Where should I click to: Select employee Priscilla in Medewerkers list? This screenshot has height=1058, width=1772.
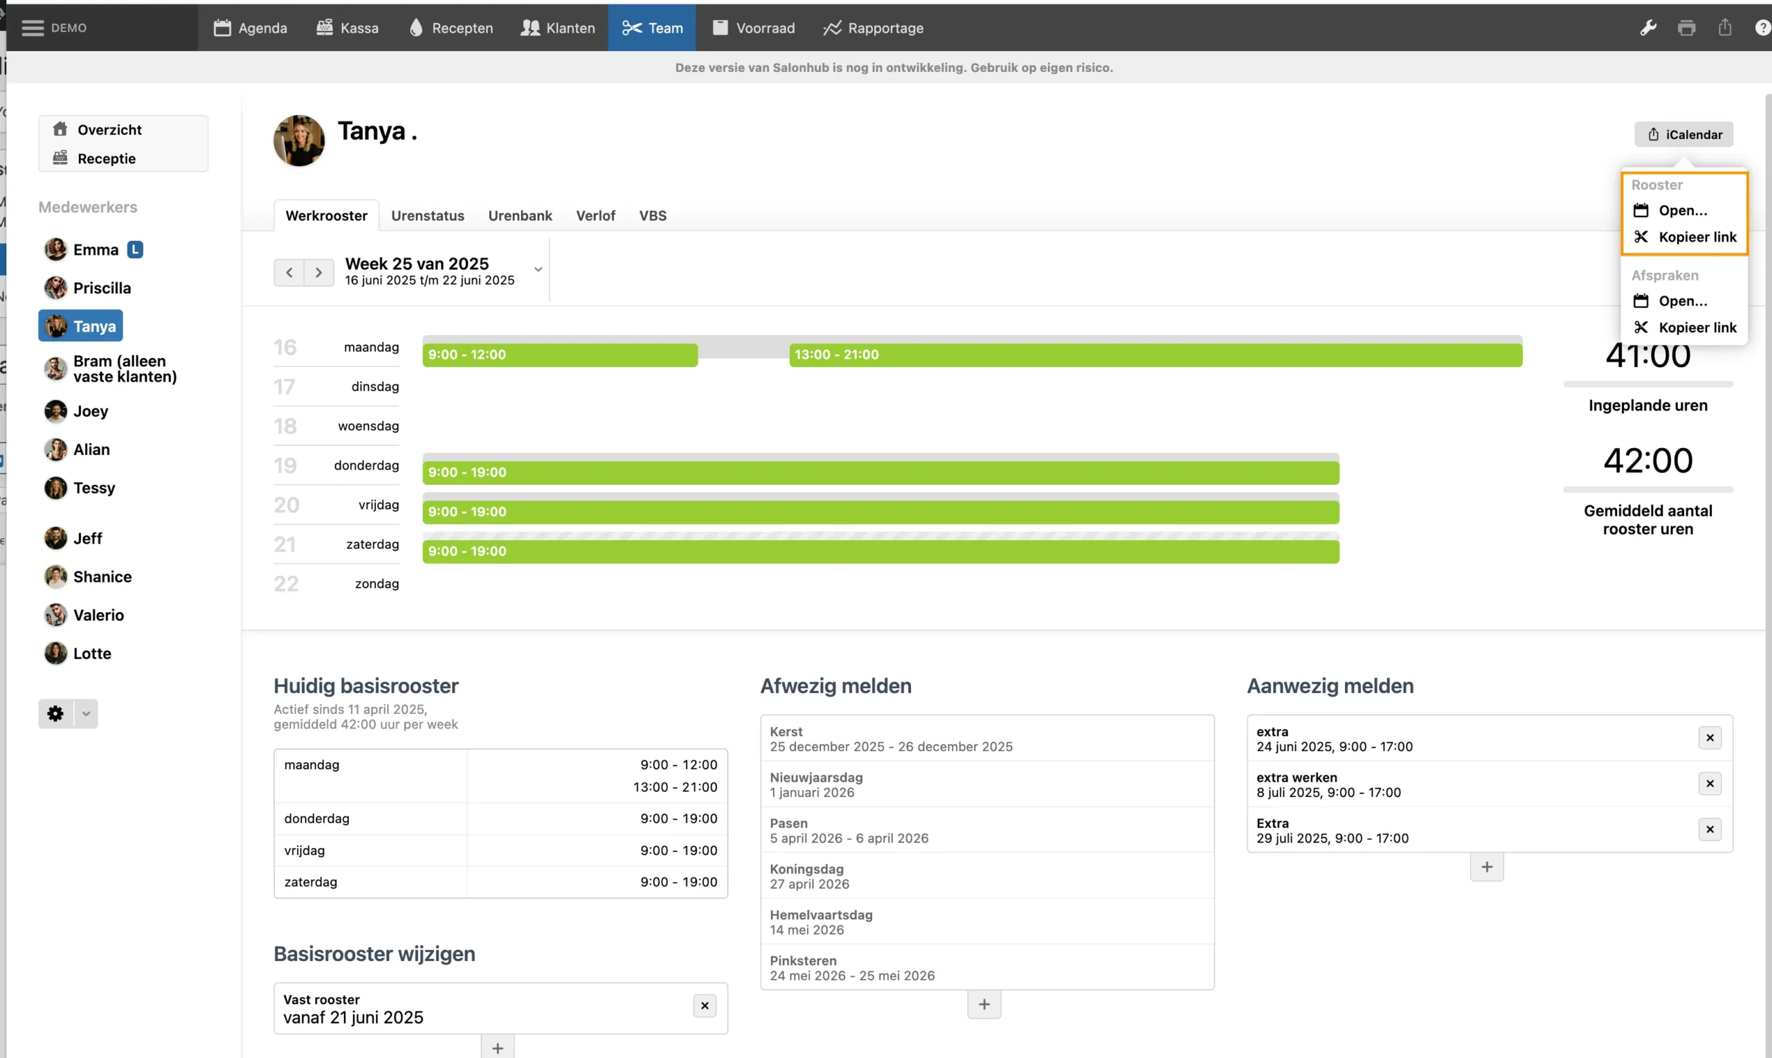(x=102, y=288)
